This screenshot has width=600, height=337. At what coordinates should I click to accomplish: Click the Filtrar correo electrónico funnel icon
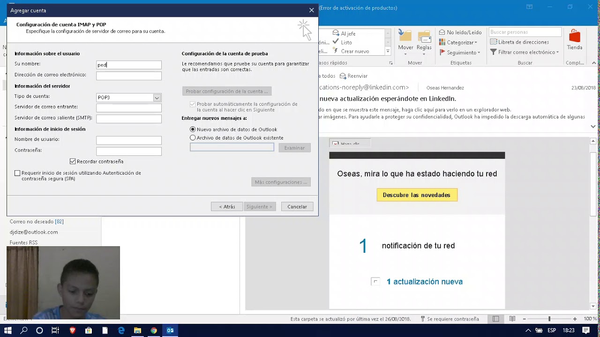click(x=493, y=52)
